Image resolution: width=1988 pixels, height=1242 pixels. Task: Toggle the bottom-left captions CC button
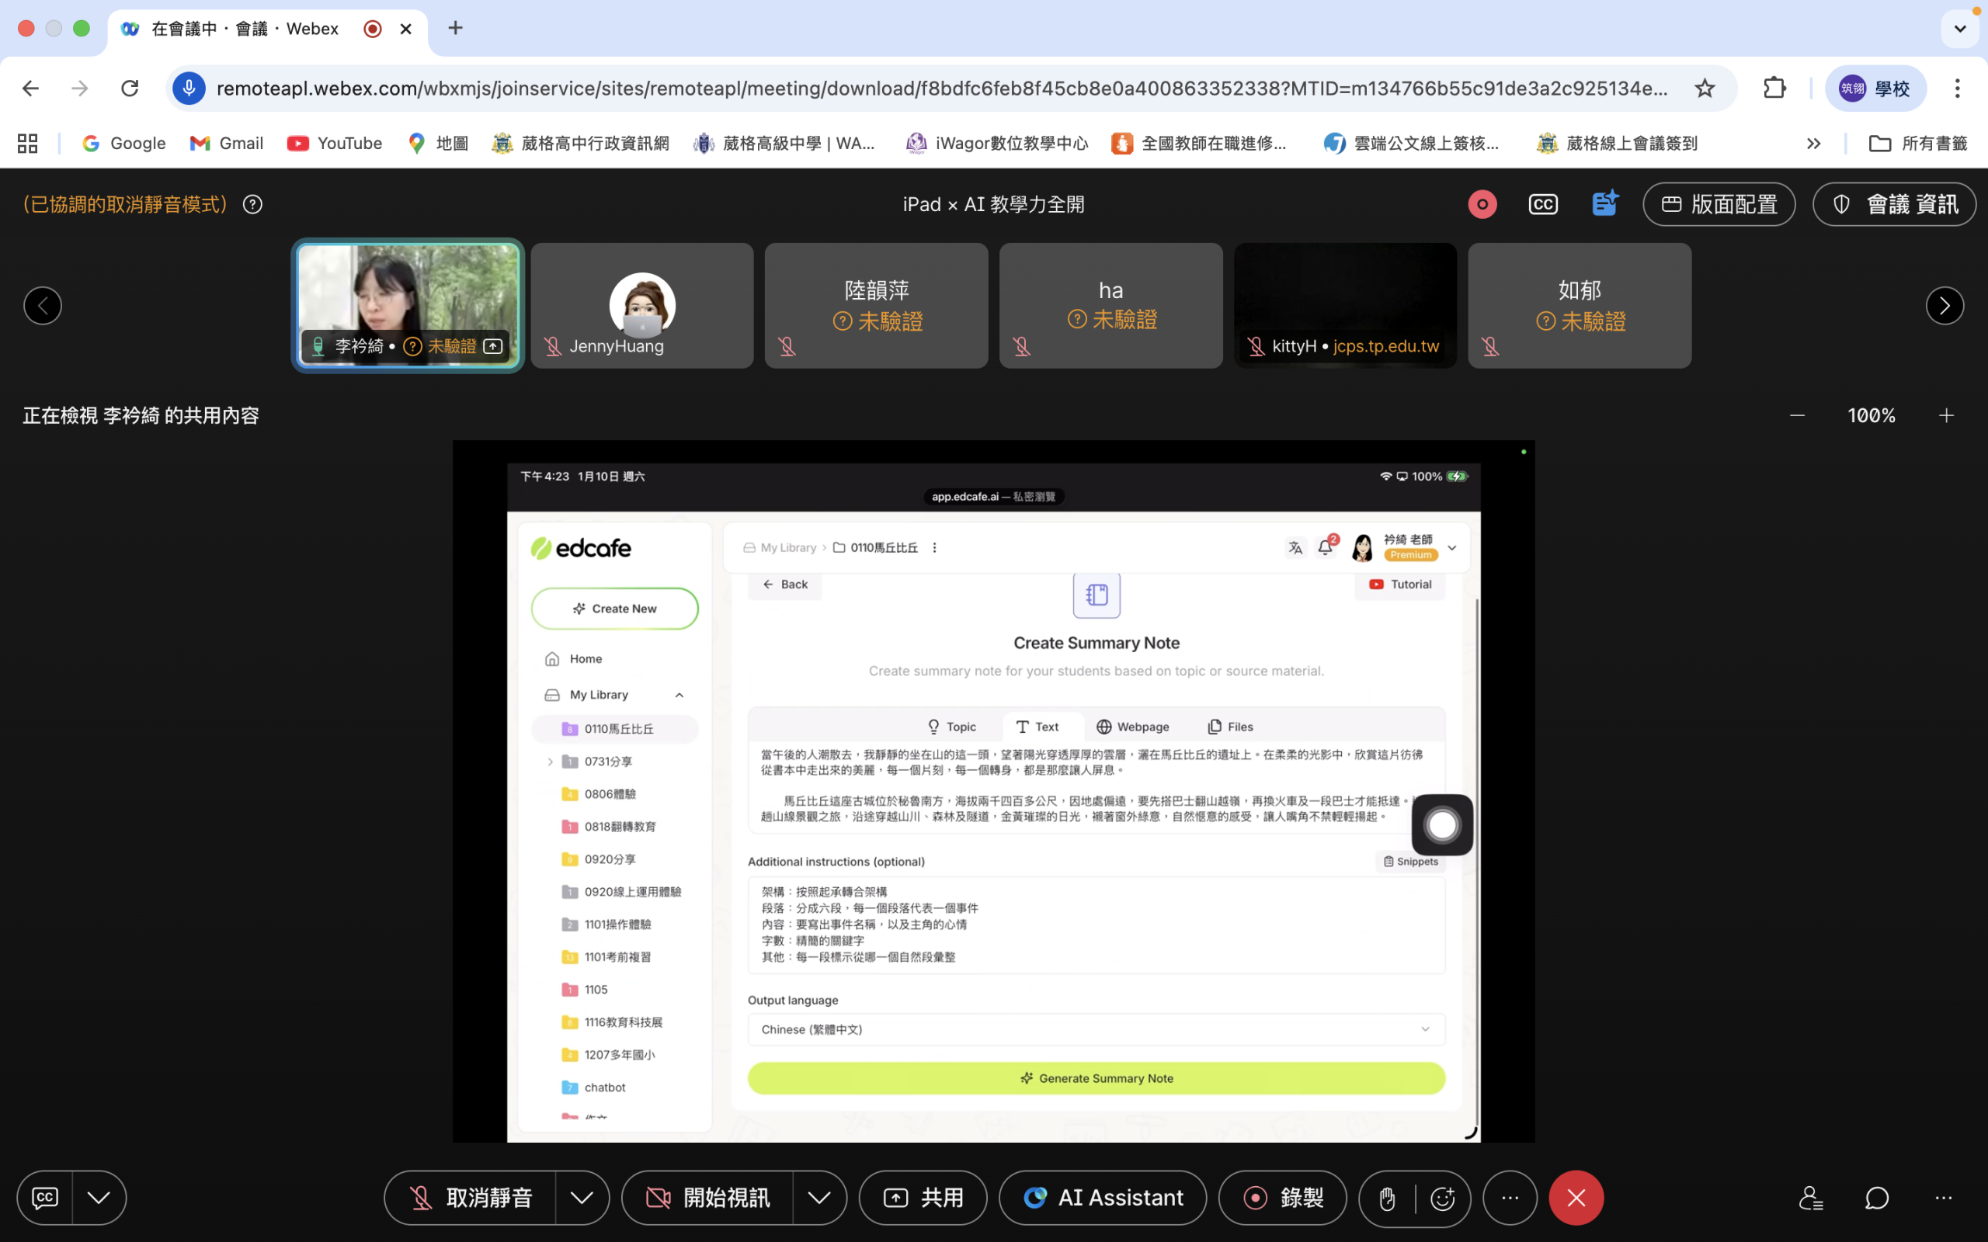(45, 1199)
